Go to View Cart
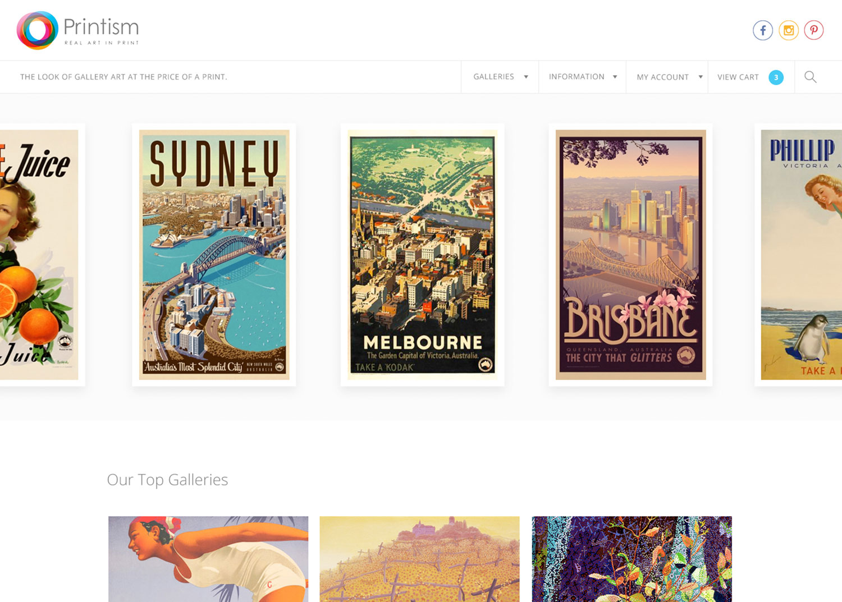Screen dimensions: 842x602 738,77
